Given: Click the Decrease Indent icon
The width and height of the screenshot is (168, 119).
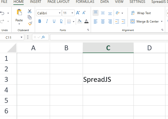Looking at the screenshot, I should 117,22.
